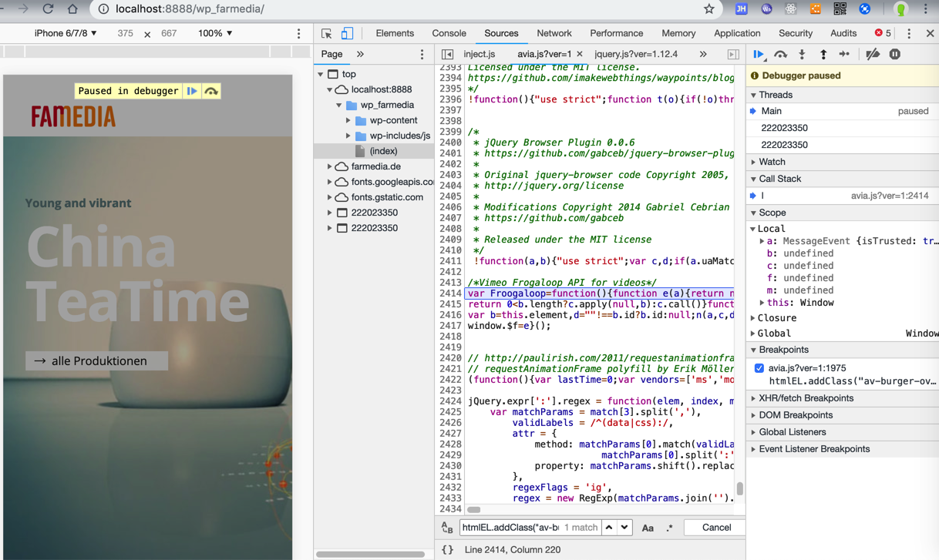The image size is (939, 560).
Task: Click Step out of current function
Action: (x=823, y=55)
